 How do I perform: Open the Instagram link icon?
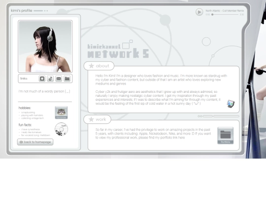click(x=42, y=79)
